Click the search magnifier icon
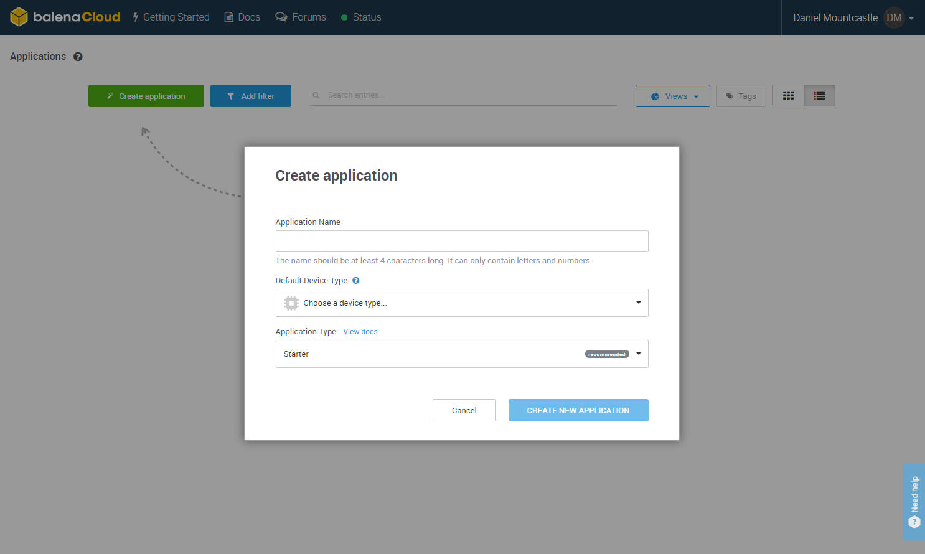Image resolution: width=925 pixels, height=554 pixels. click(316, 95)
